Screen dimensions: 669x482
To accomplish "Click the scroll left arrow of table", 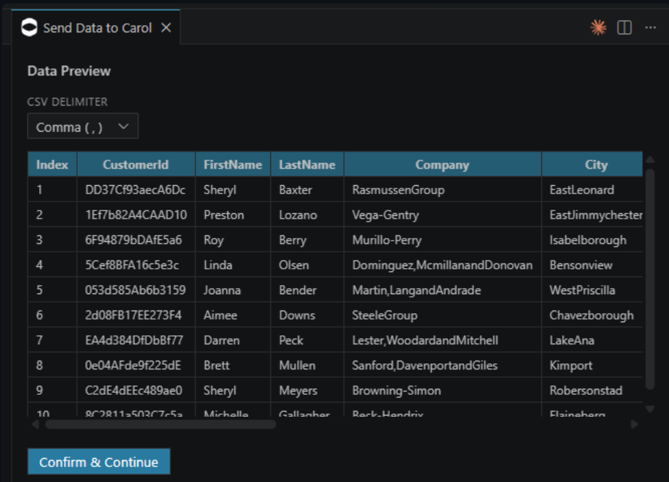I will point(36,424).
